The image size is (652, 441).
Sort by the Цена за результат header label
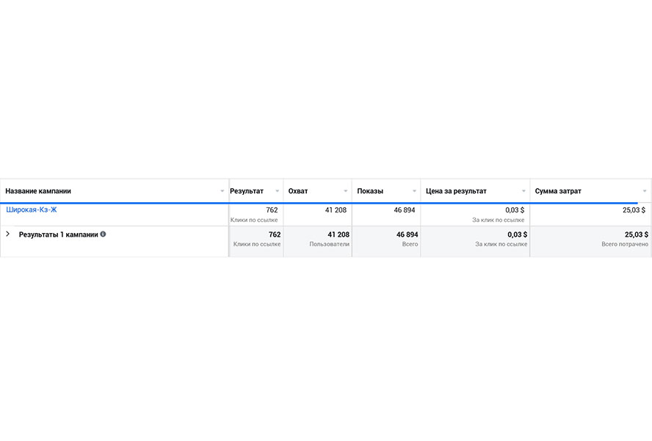coord(456,191)
